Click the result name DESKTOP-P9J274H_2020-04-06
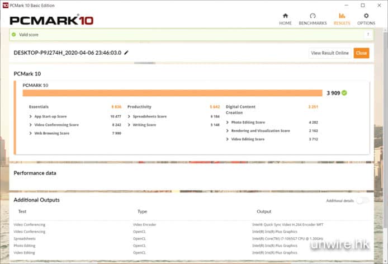The image size is (388, 264). click(x=68, y=53)
